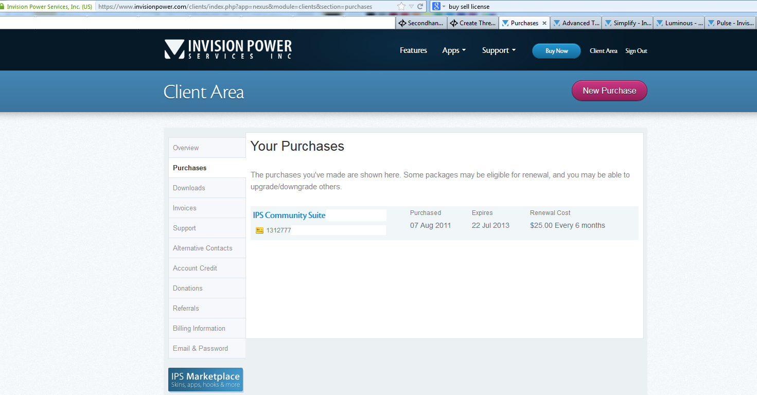Open Account Credit in the sidebar
The width and height of the screenshot is (757, 395).
tap(207, 268)
